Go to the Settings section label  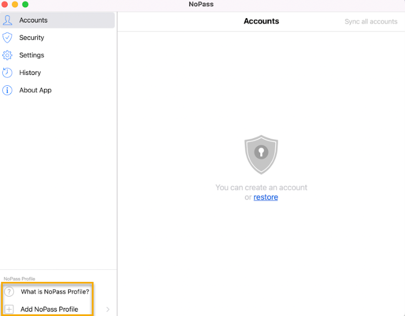tap(31, 55)
